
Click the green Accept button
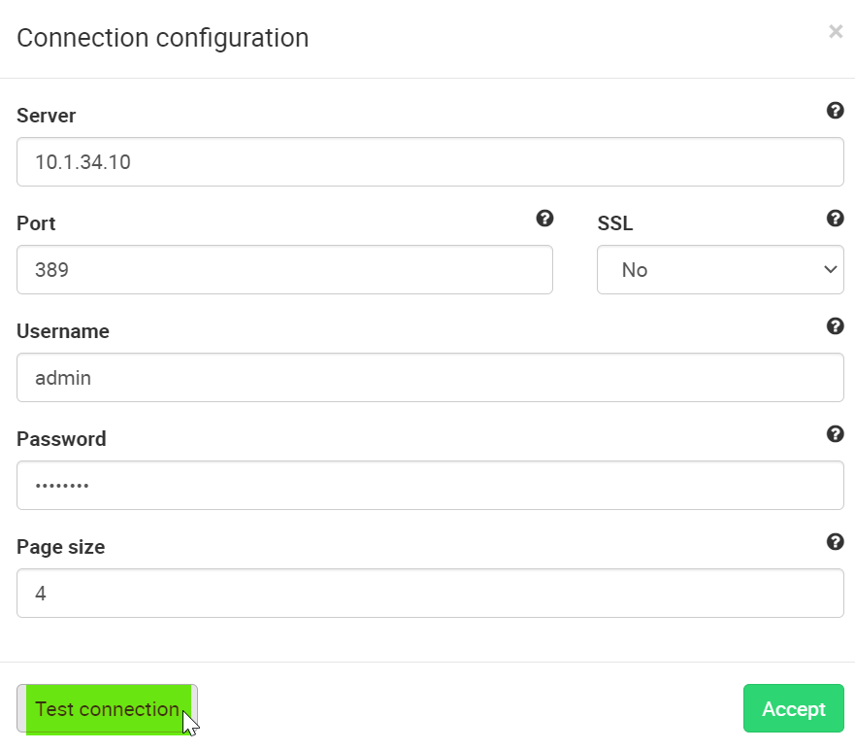(x=793, y=709)
